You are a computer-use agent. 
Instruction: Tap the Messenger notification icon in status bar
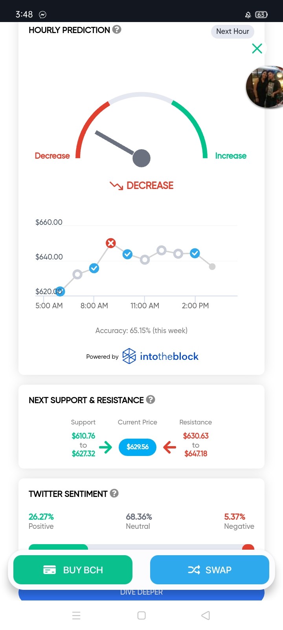point(42,15)
